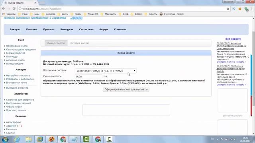Open the green extension icon in the toolbar
255x143 pixels.
246,9
